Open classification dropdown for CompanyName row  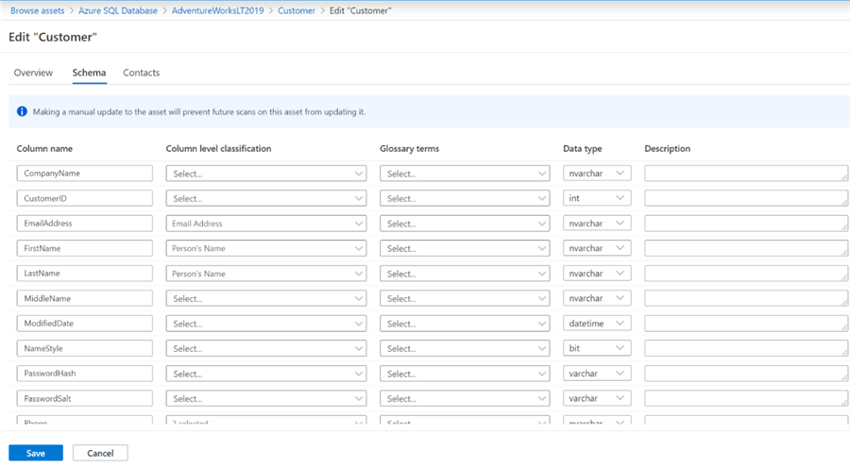click(265, 174)
